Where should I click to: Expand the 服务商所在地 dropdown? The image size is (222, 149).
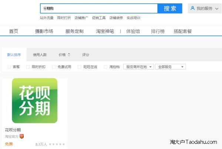click(139, 67)
